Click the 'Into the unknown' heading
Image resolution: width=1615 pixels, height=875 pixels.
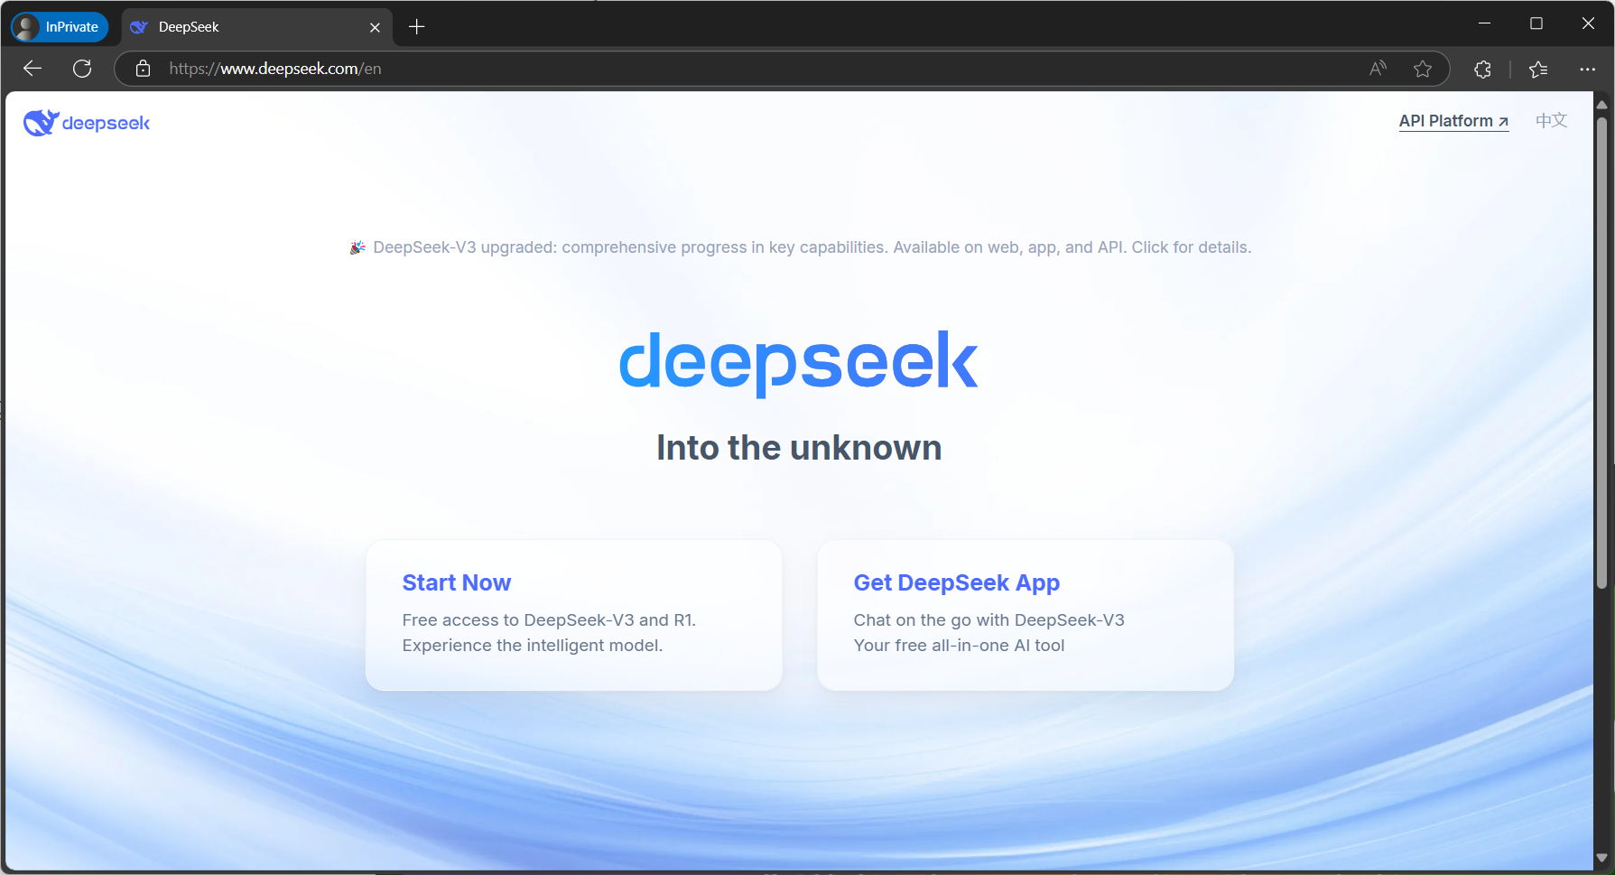pos(799,448)
